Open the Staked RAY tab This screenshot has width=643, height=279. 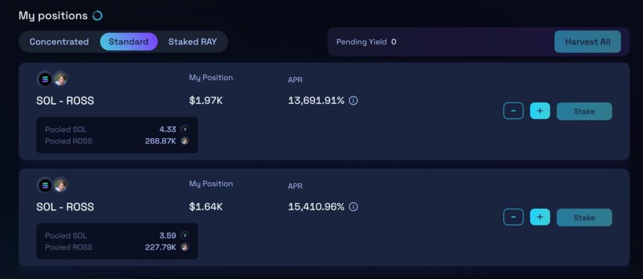pos(192,42)
